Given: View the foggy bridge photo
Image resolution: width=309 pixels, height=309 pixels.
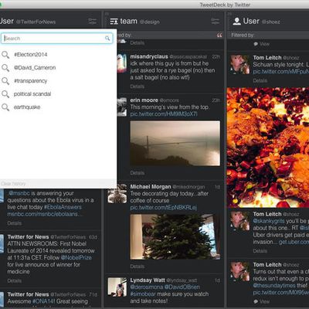Looking at the screenshot, I should click(175, 144).
